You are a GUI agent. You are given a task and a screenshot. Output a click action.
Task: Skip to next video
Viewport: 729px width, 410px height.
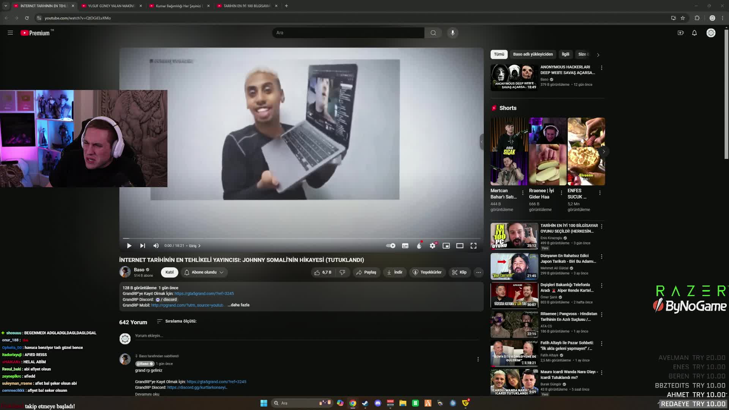tap(142, 246)
